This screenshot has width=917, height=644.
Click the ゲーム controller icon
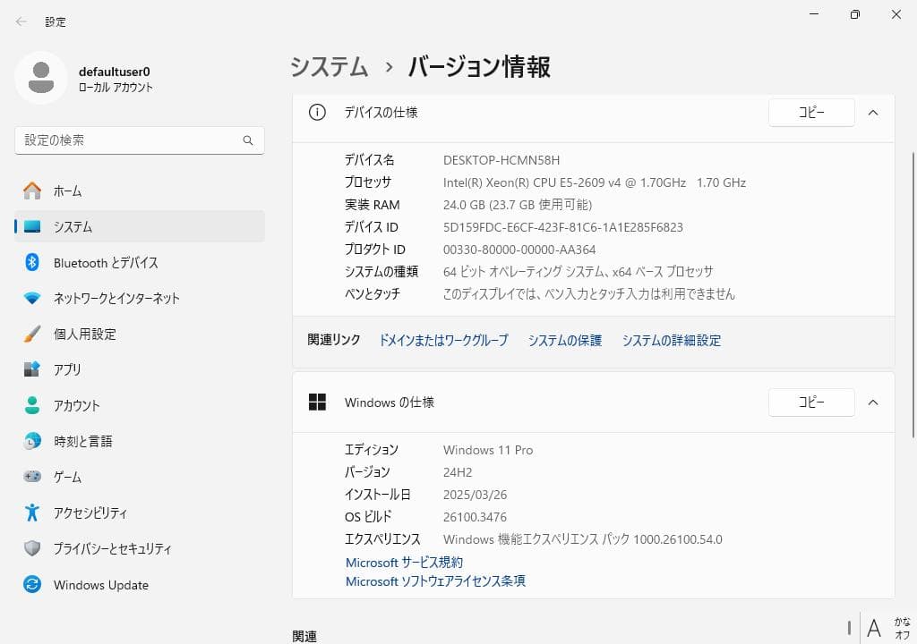[x=32, y=477]
